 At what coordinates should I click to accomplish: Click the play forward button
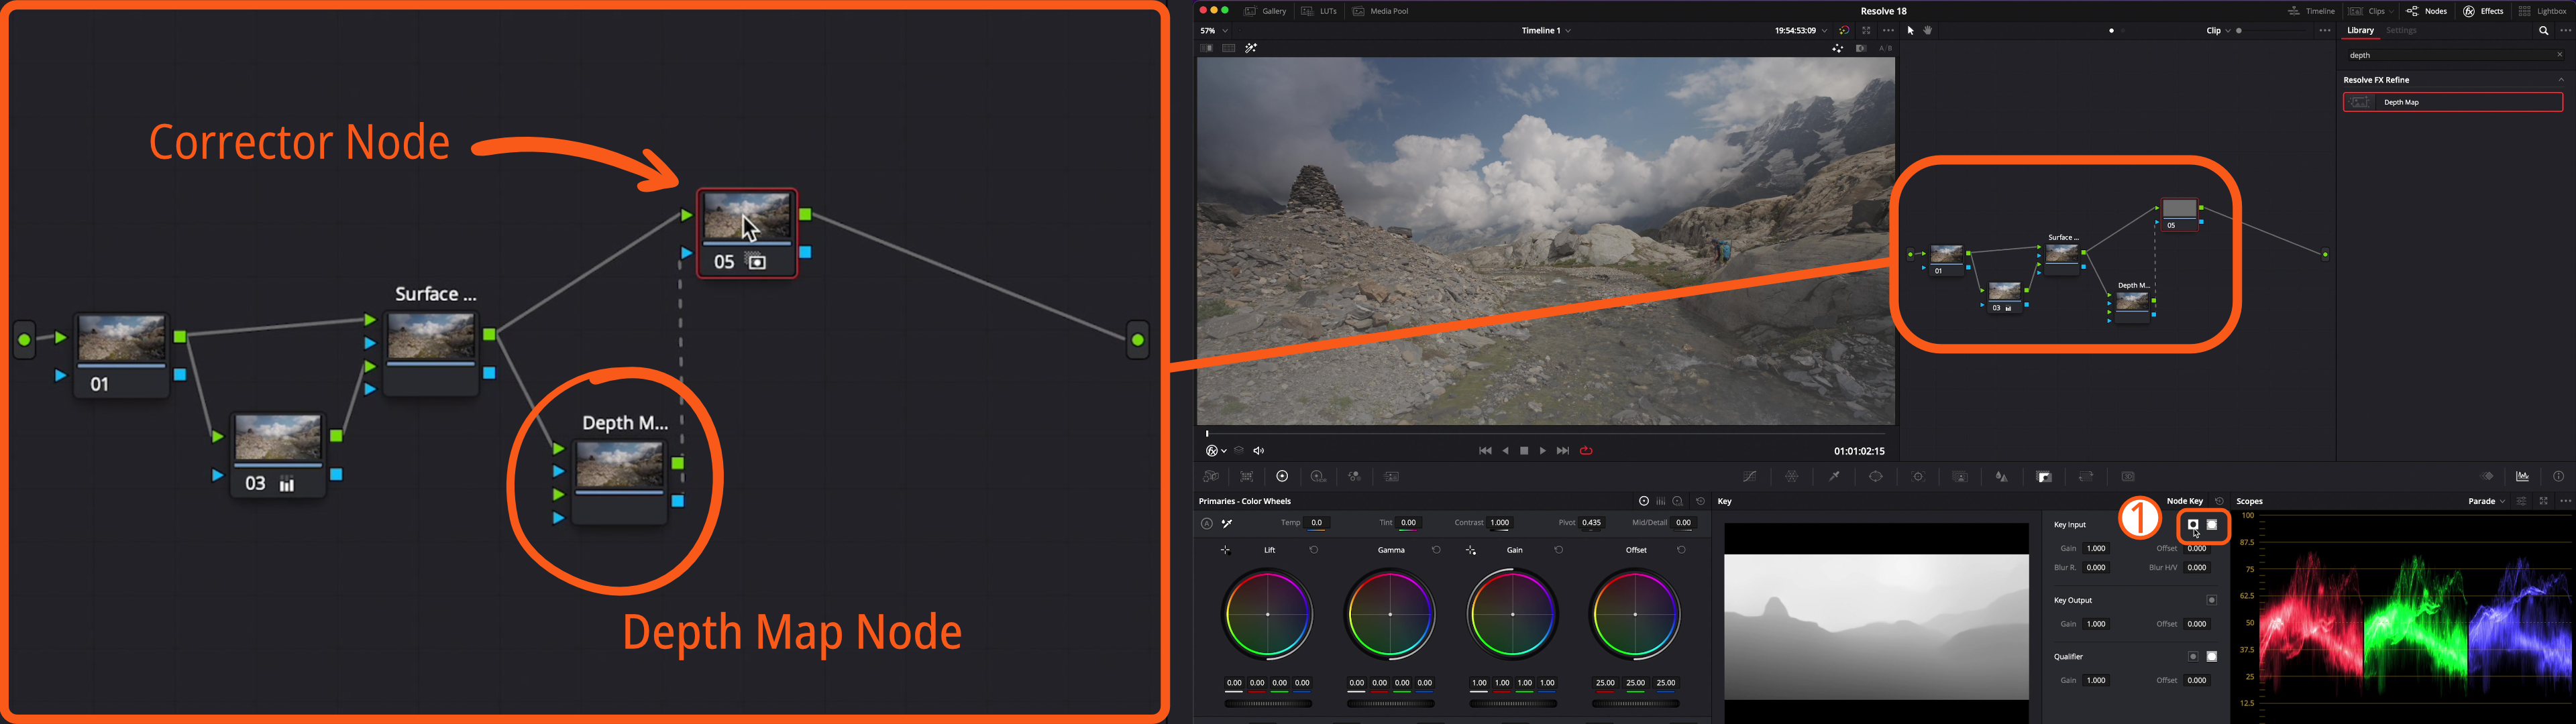[x=1543, y=451]
